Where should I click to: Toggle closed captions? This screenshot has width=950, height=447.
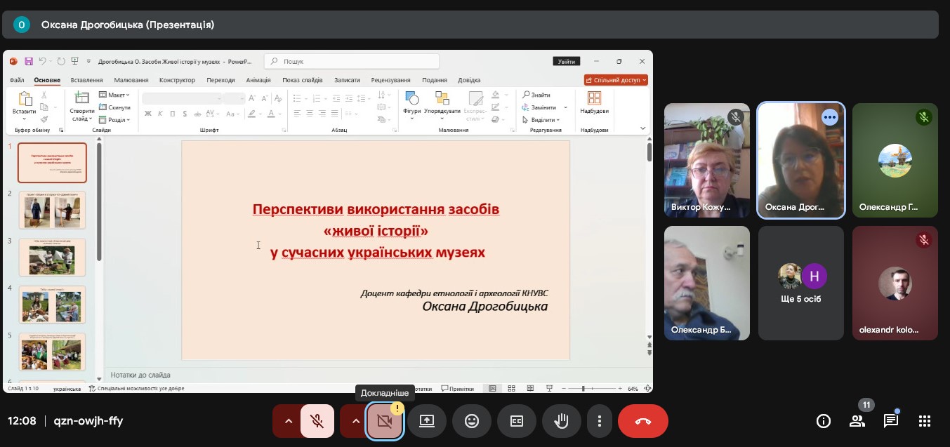(517, 421)
